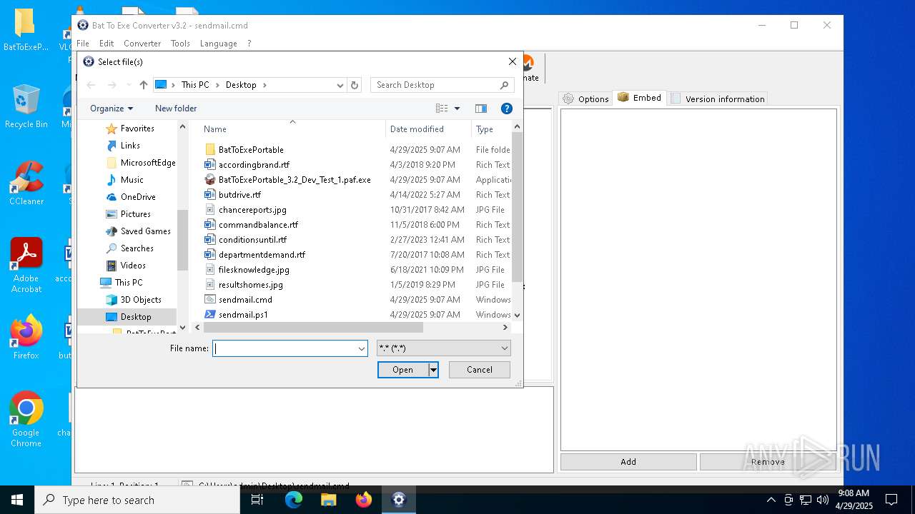Open the File name history dropdown
The height and width of the screenshot is (514, 915).
point(362,348)
